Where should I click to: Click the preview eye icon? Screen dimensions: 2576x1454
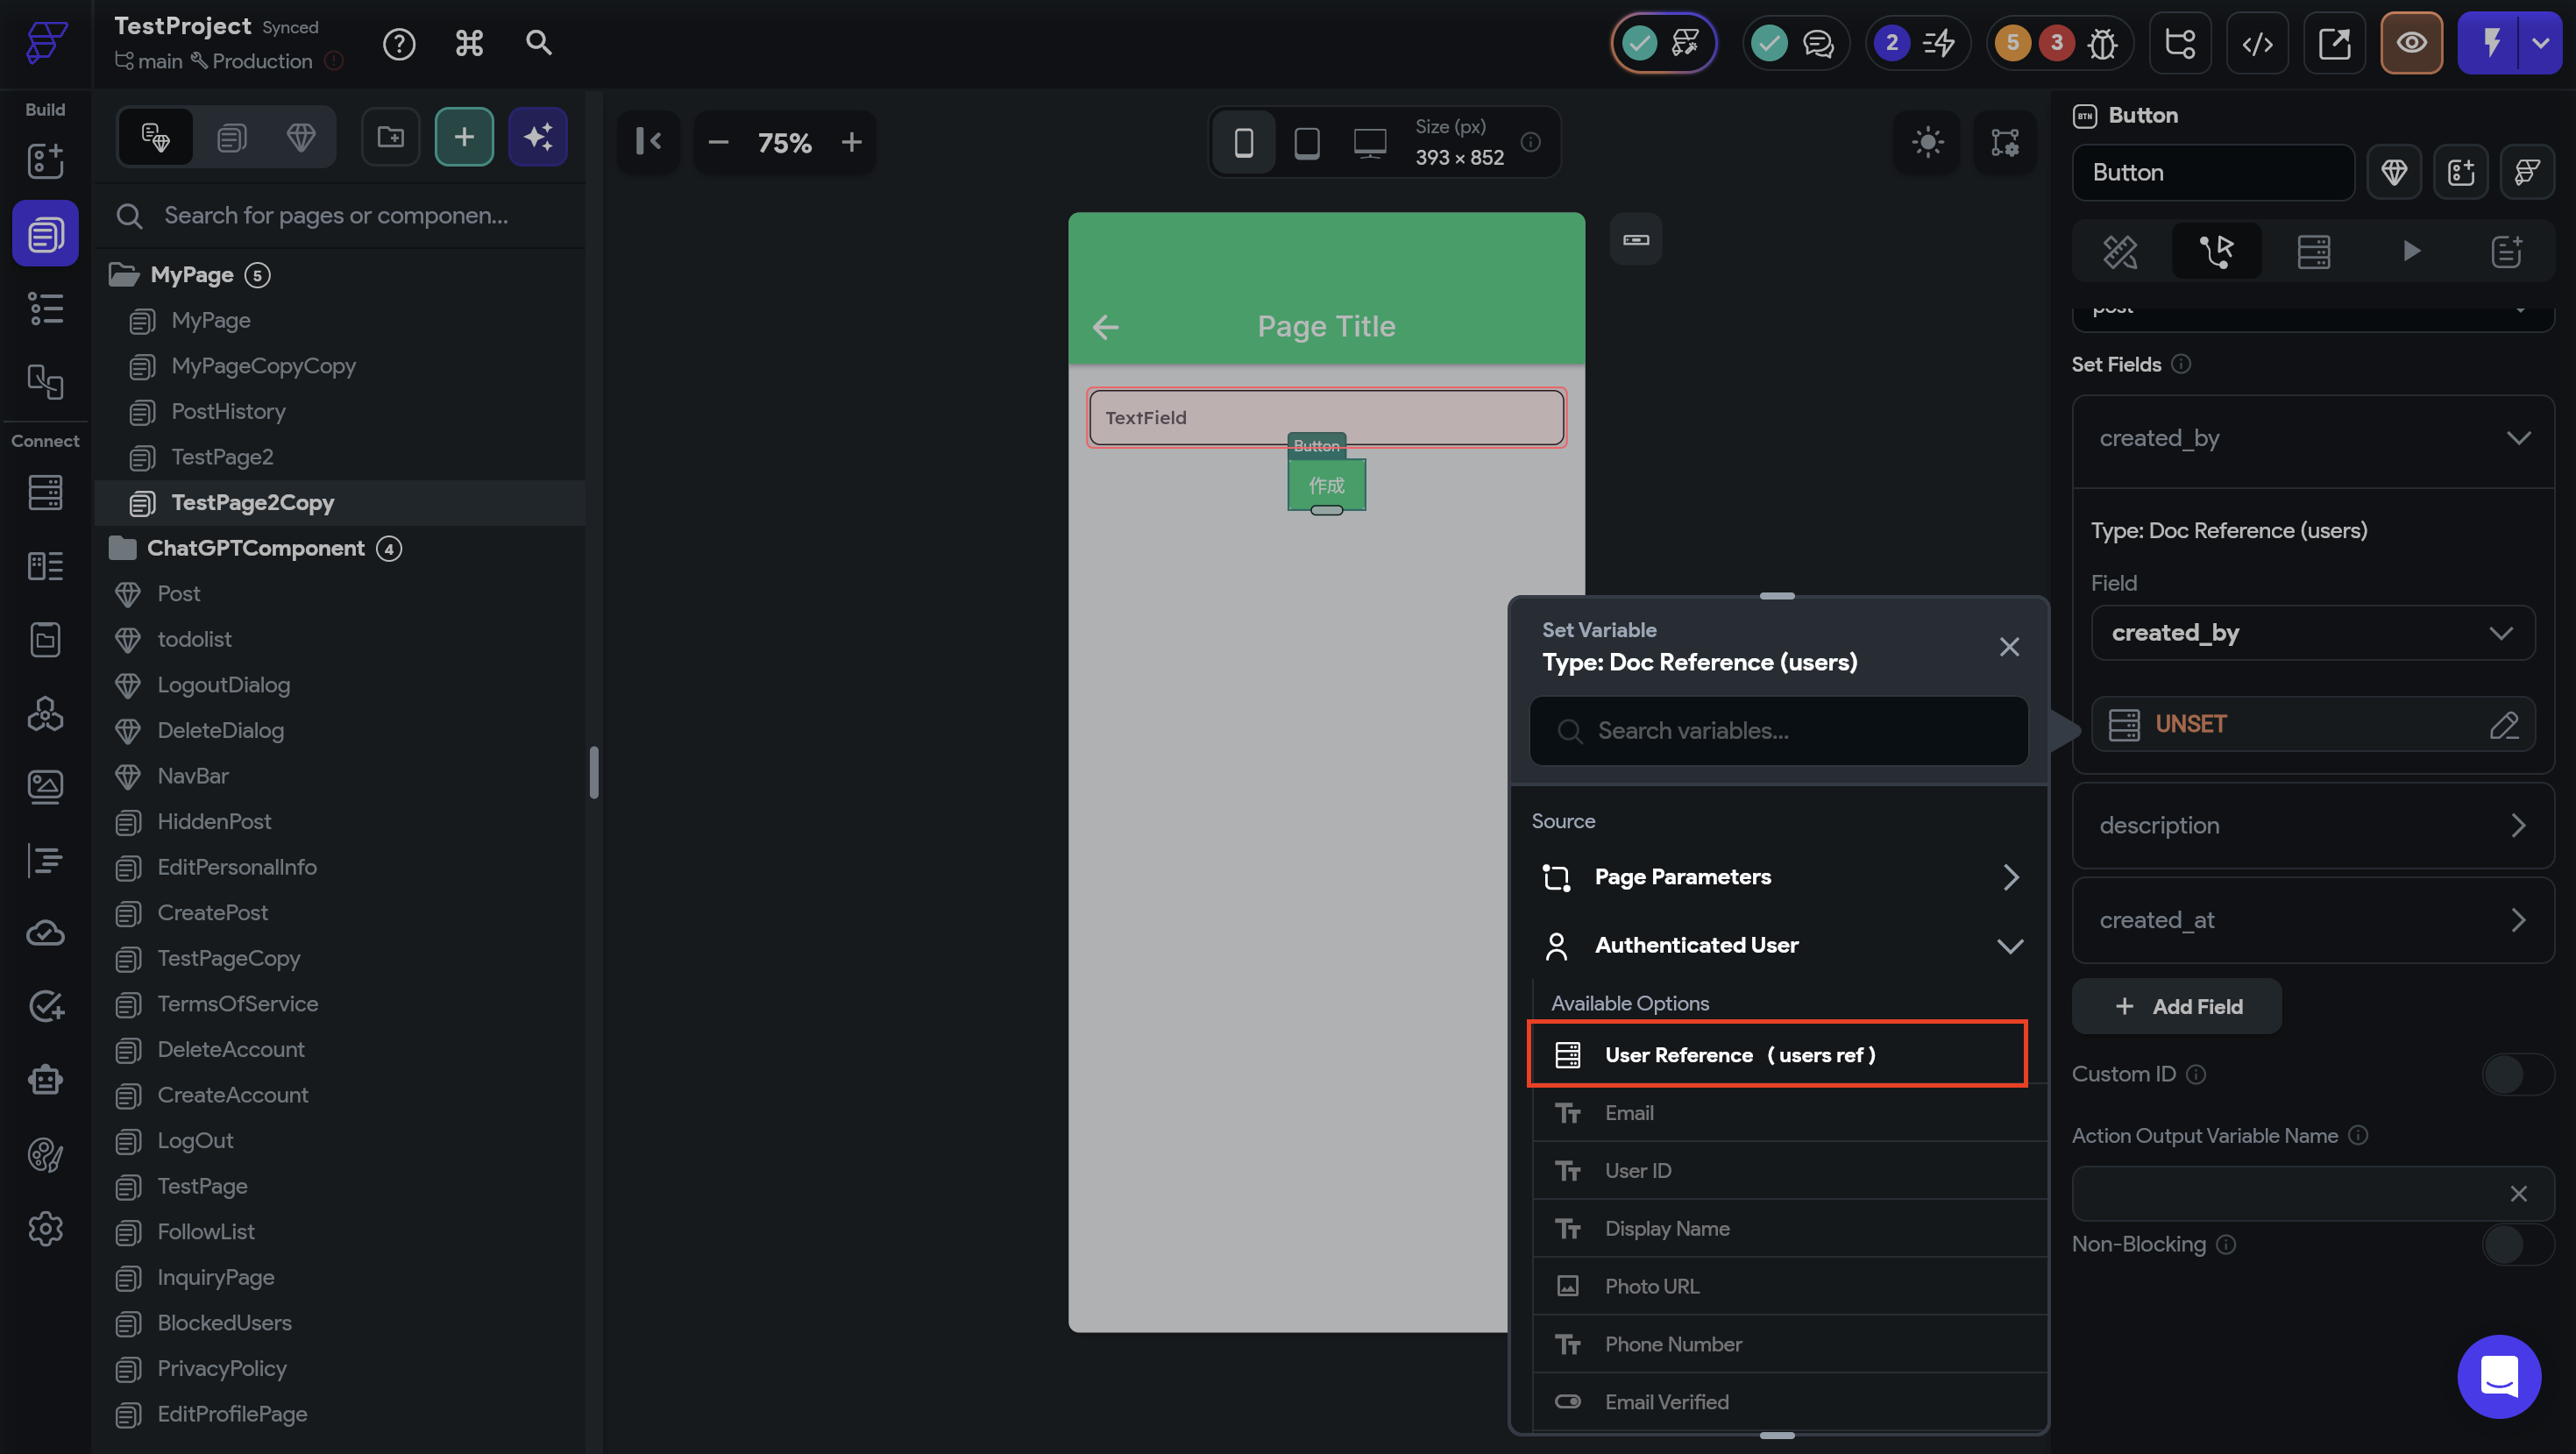point(2411,43)
